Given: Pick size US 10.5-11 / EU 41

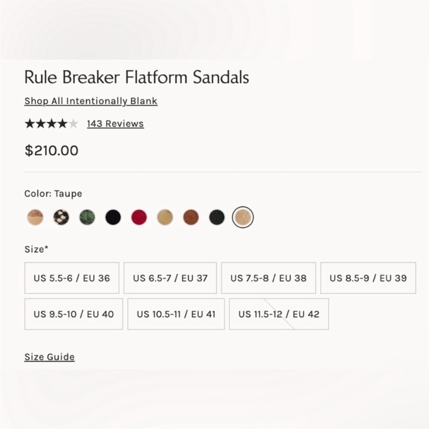Looking at the screenshot, I should tap(176, 314).
